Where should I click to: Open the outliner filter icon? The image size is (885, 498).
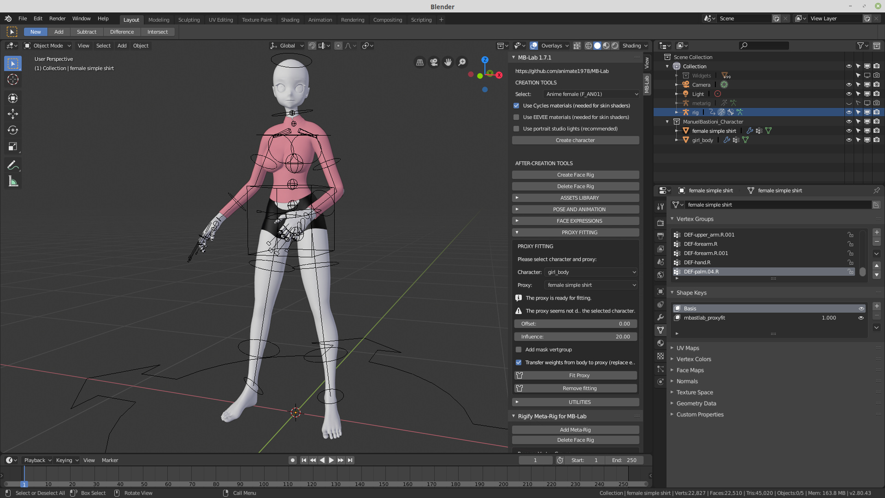pyautogui.click(x=862, y=46)
